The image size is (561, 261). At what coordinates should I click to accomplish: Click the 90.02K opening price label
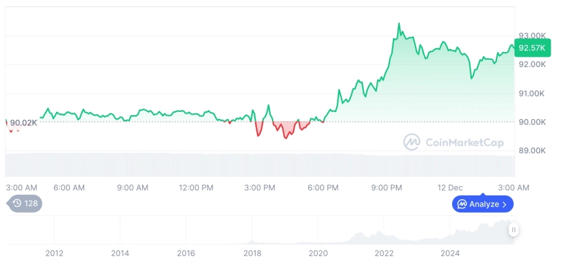pyautogui.click(x=23, y=122)
